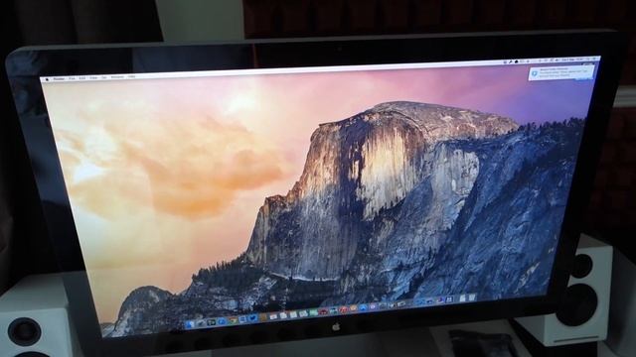This screenshot has height=357, width=636.
Task: Open Notification Center icon in menu bar
Action: [593, 59]
